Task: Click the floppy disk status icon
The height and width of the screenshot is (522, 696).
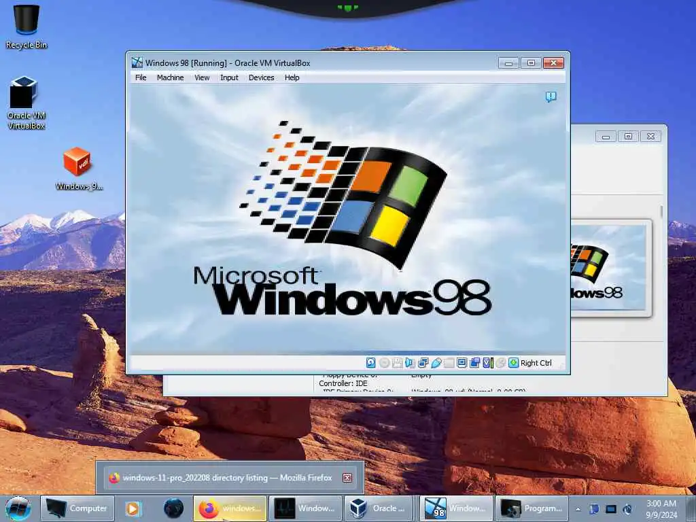Action: coord(397,363)
